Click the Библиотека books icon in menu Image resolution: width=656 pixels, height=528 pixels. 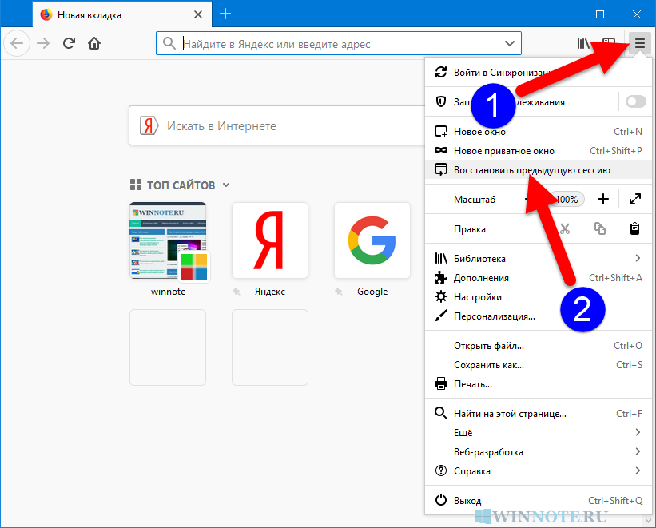pos(440,258)
